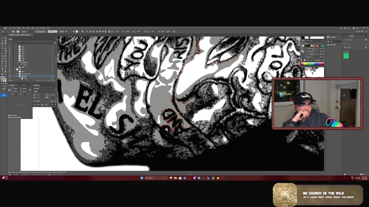Image resolution: width=369 pixels, height=207 pixels.
Task: Switch to the Pathfinder tab
Action: pos(24,85)
